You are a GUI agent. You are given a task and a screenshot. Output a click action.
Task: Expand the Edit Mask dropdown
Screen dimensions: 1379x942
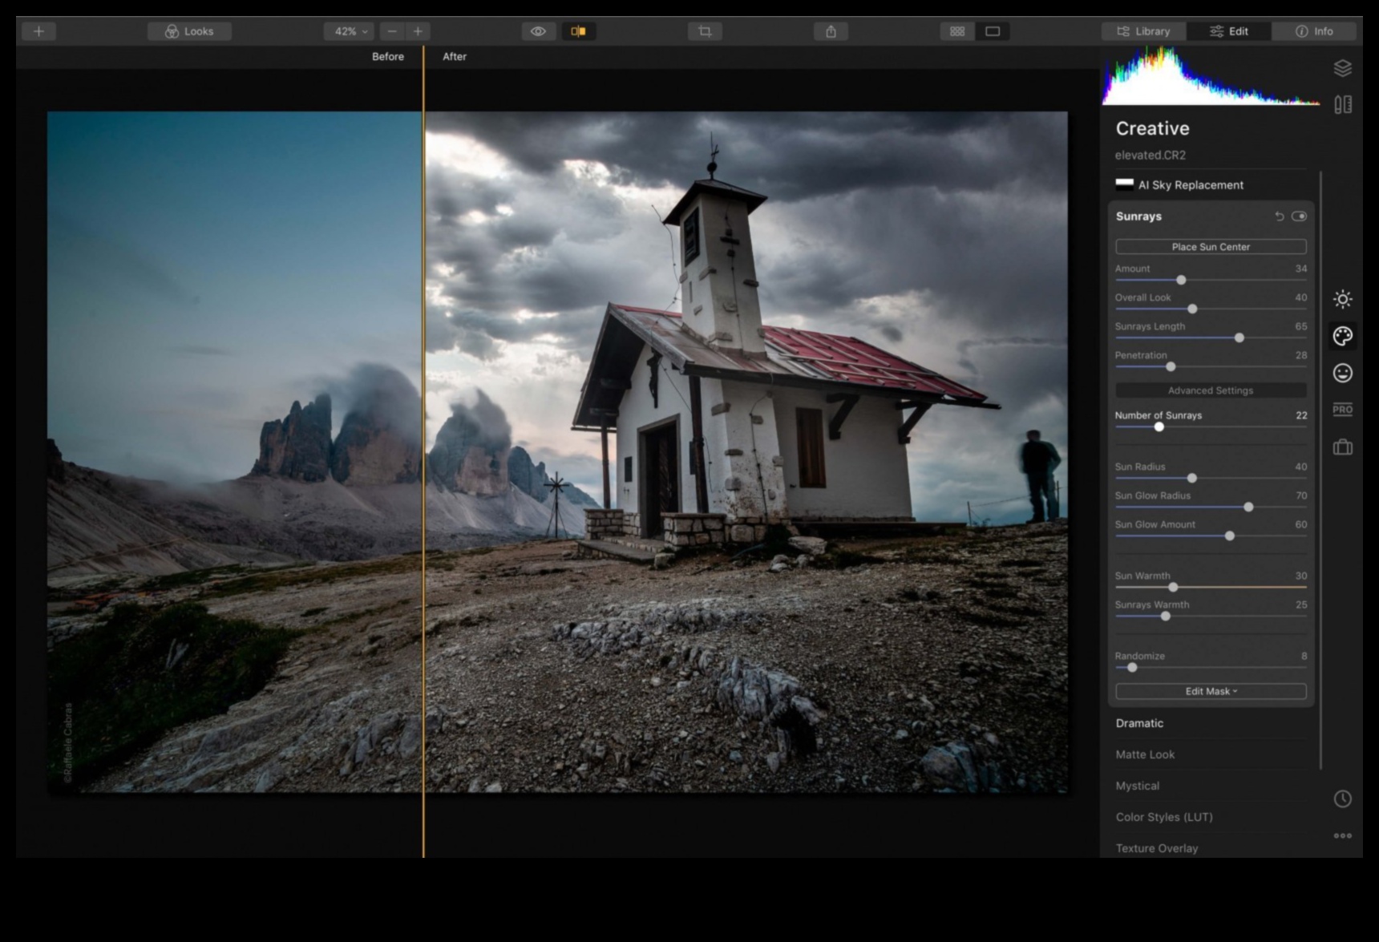(1211, 691)
